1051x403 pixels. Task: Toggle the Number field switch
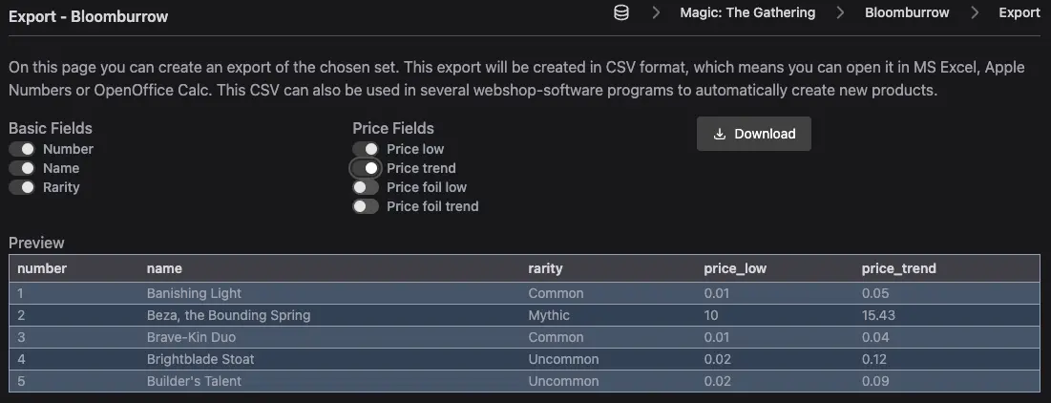pos(21,149)
